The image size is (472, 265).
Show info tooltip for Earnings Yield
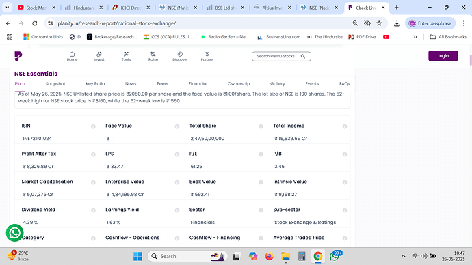point(177,210)
